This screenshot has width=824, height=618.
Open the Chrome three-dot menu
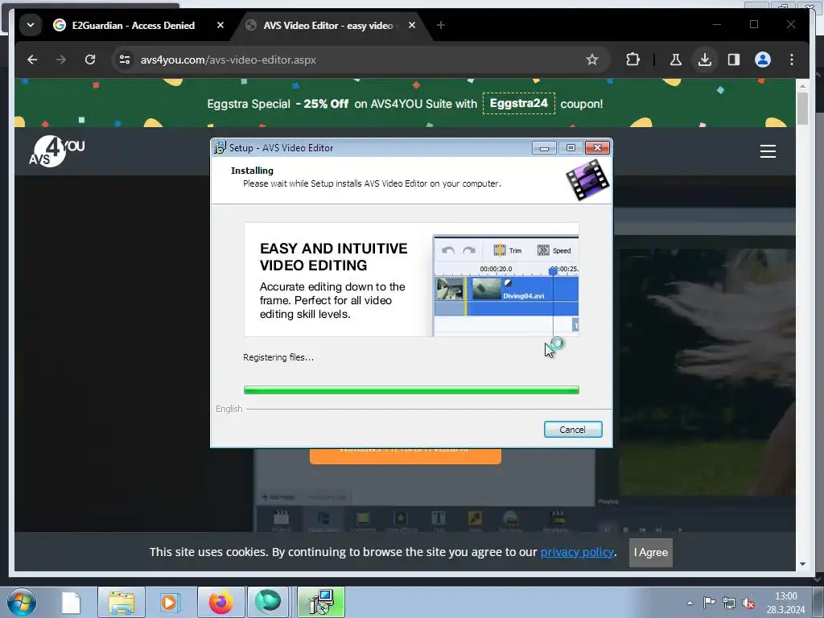coord(792,60)
